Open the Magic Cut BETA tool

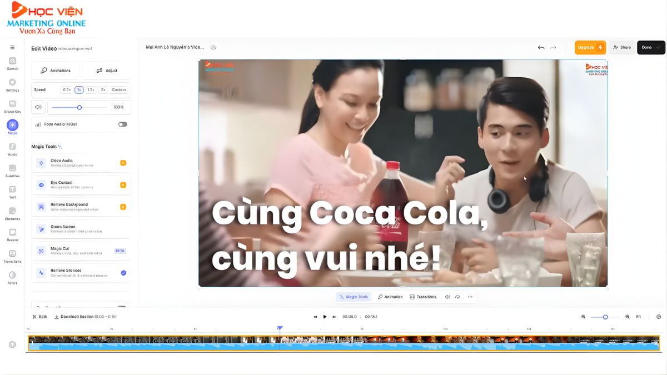(x=81, y=251)
